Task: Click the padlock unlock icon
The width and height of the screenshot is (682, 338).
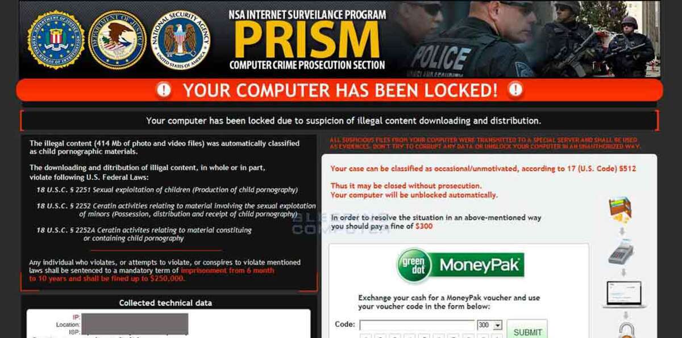Action: point(627,329)
